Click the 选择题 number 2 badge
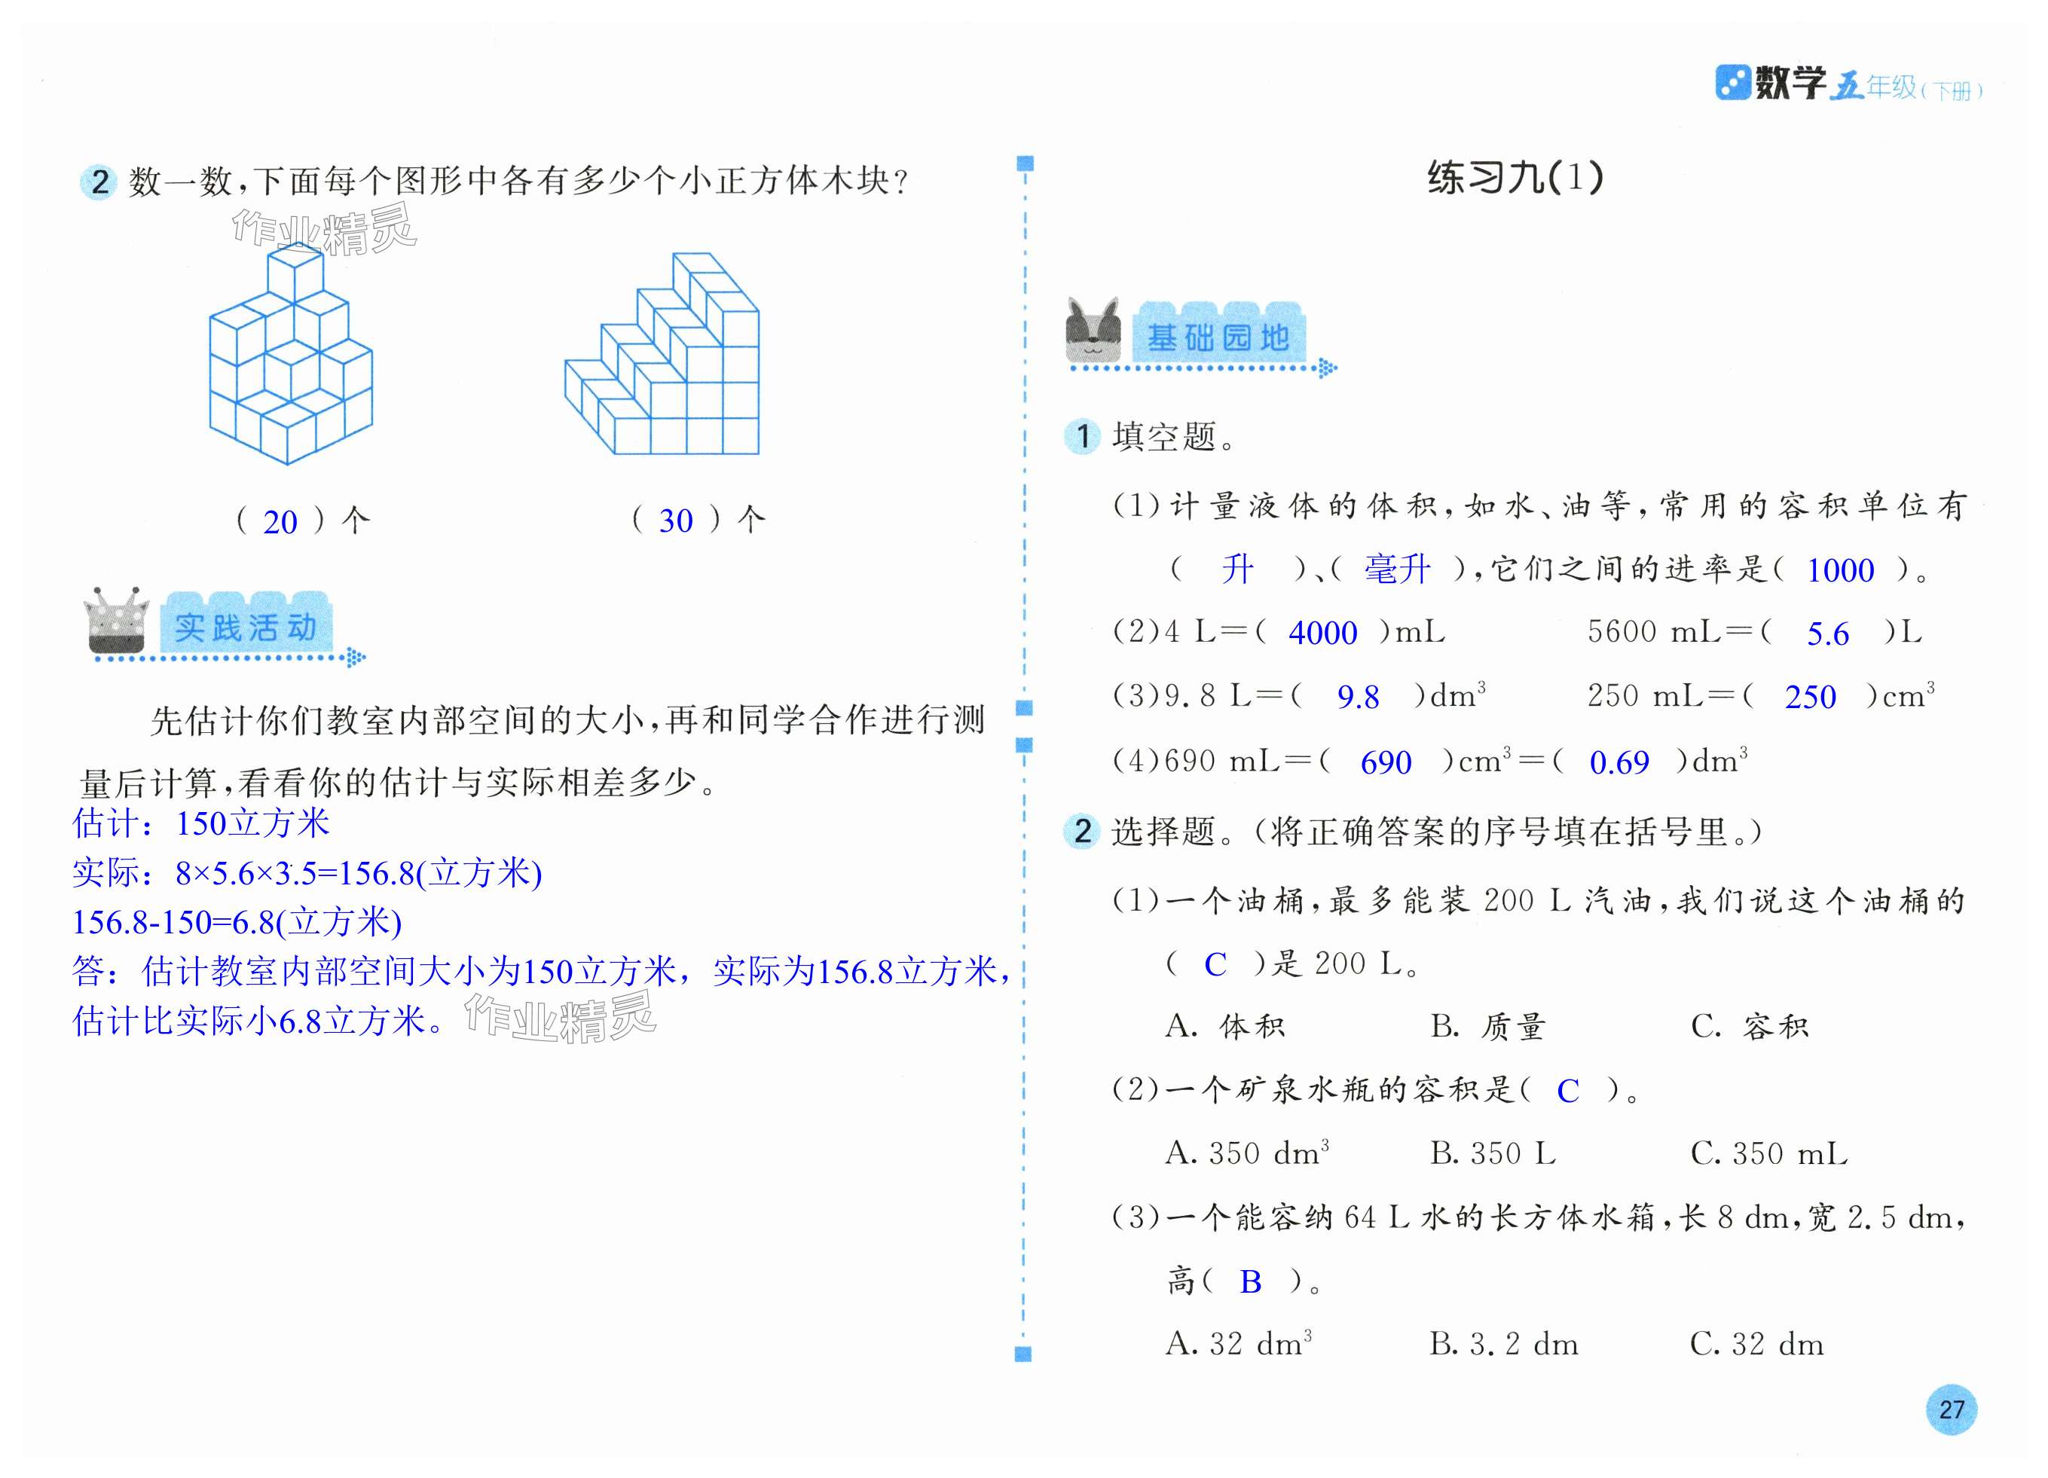2048x1478 pixels. coord(1082,831)
